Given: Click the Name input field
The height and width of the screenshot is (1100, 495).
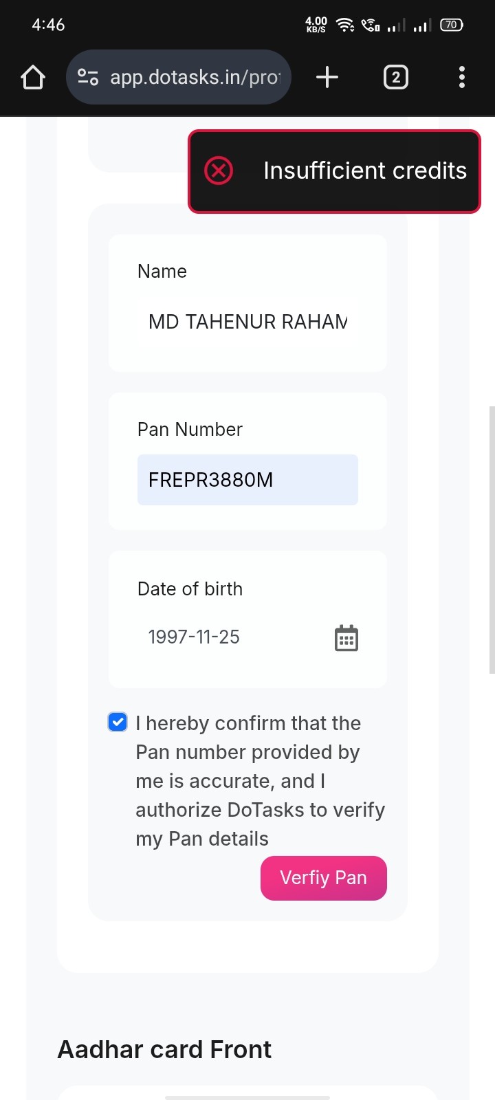Looking at the screenshot, I should [x=247, y=322].
